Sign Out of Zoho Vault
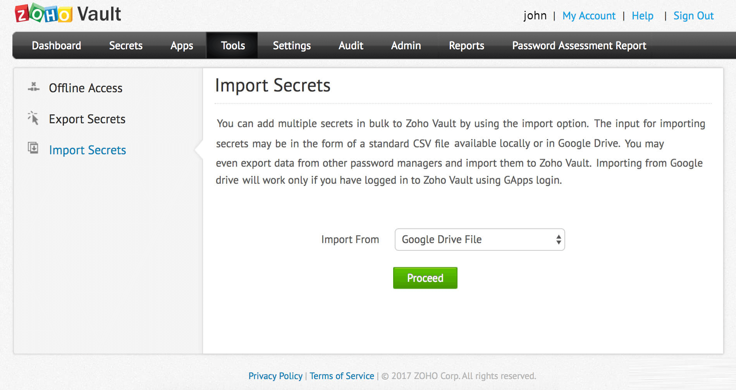 [x=693, y=16]
